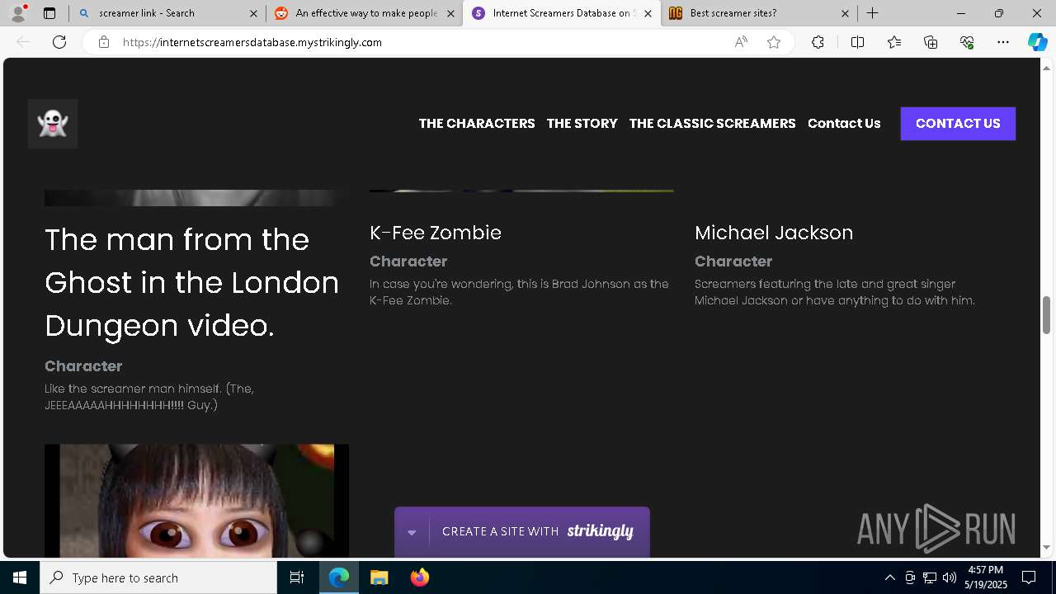This screenshot has height=594, width=1056.
Task: Open the browser profile icon
Action: (x=18, y=13)
